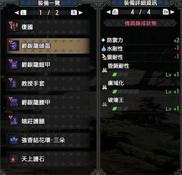
Task: Select the 教授手套 gloves icon
Action: (14, 83)
